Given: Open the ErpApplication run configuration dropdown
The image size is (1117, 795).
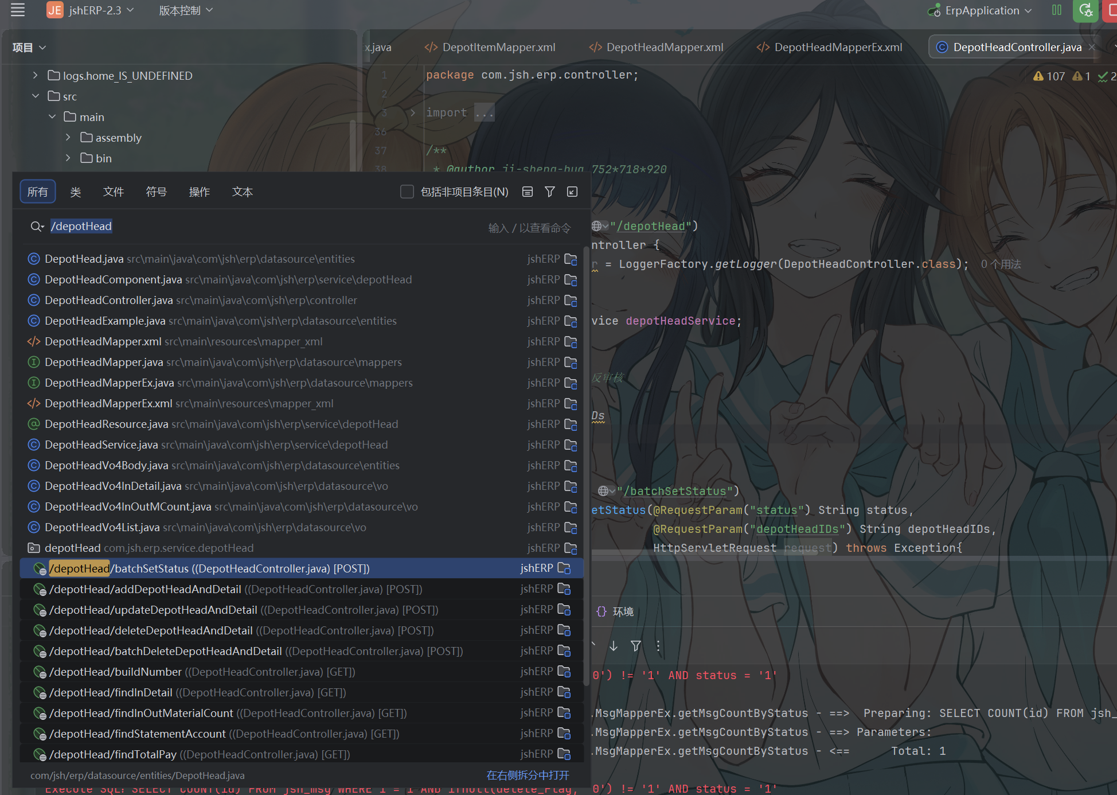Looking at the screenshot, I should coord(988,10).
